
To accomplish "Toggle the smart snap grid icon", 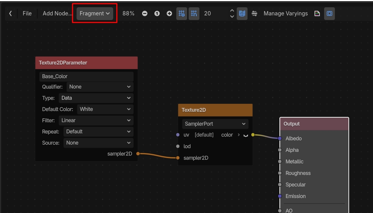I will click(x=194, y=13).
